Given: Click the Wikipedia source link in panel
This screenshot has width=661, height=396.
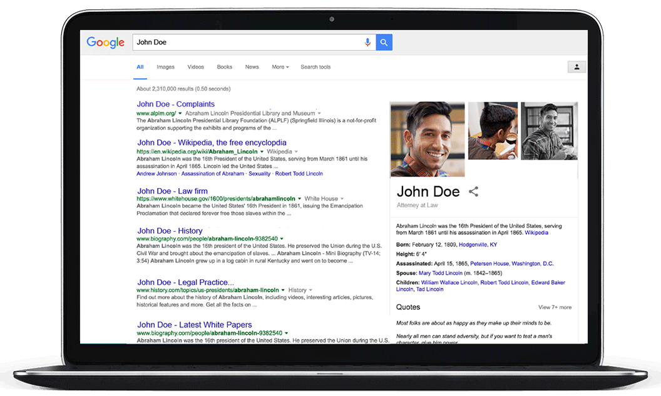Looking at the screenshot, I should tap(536, 233).
